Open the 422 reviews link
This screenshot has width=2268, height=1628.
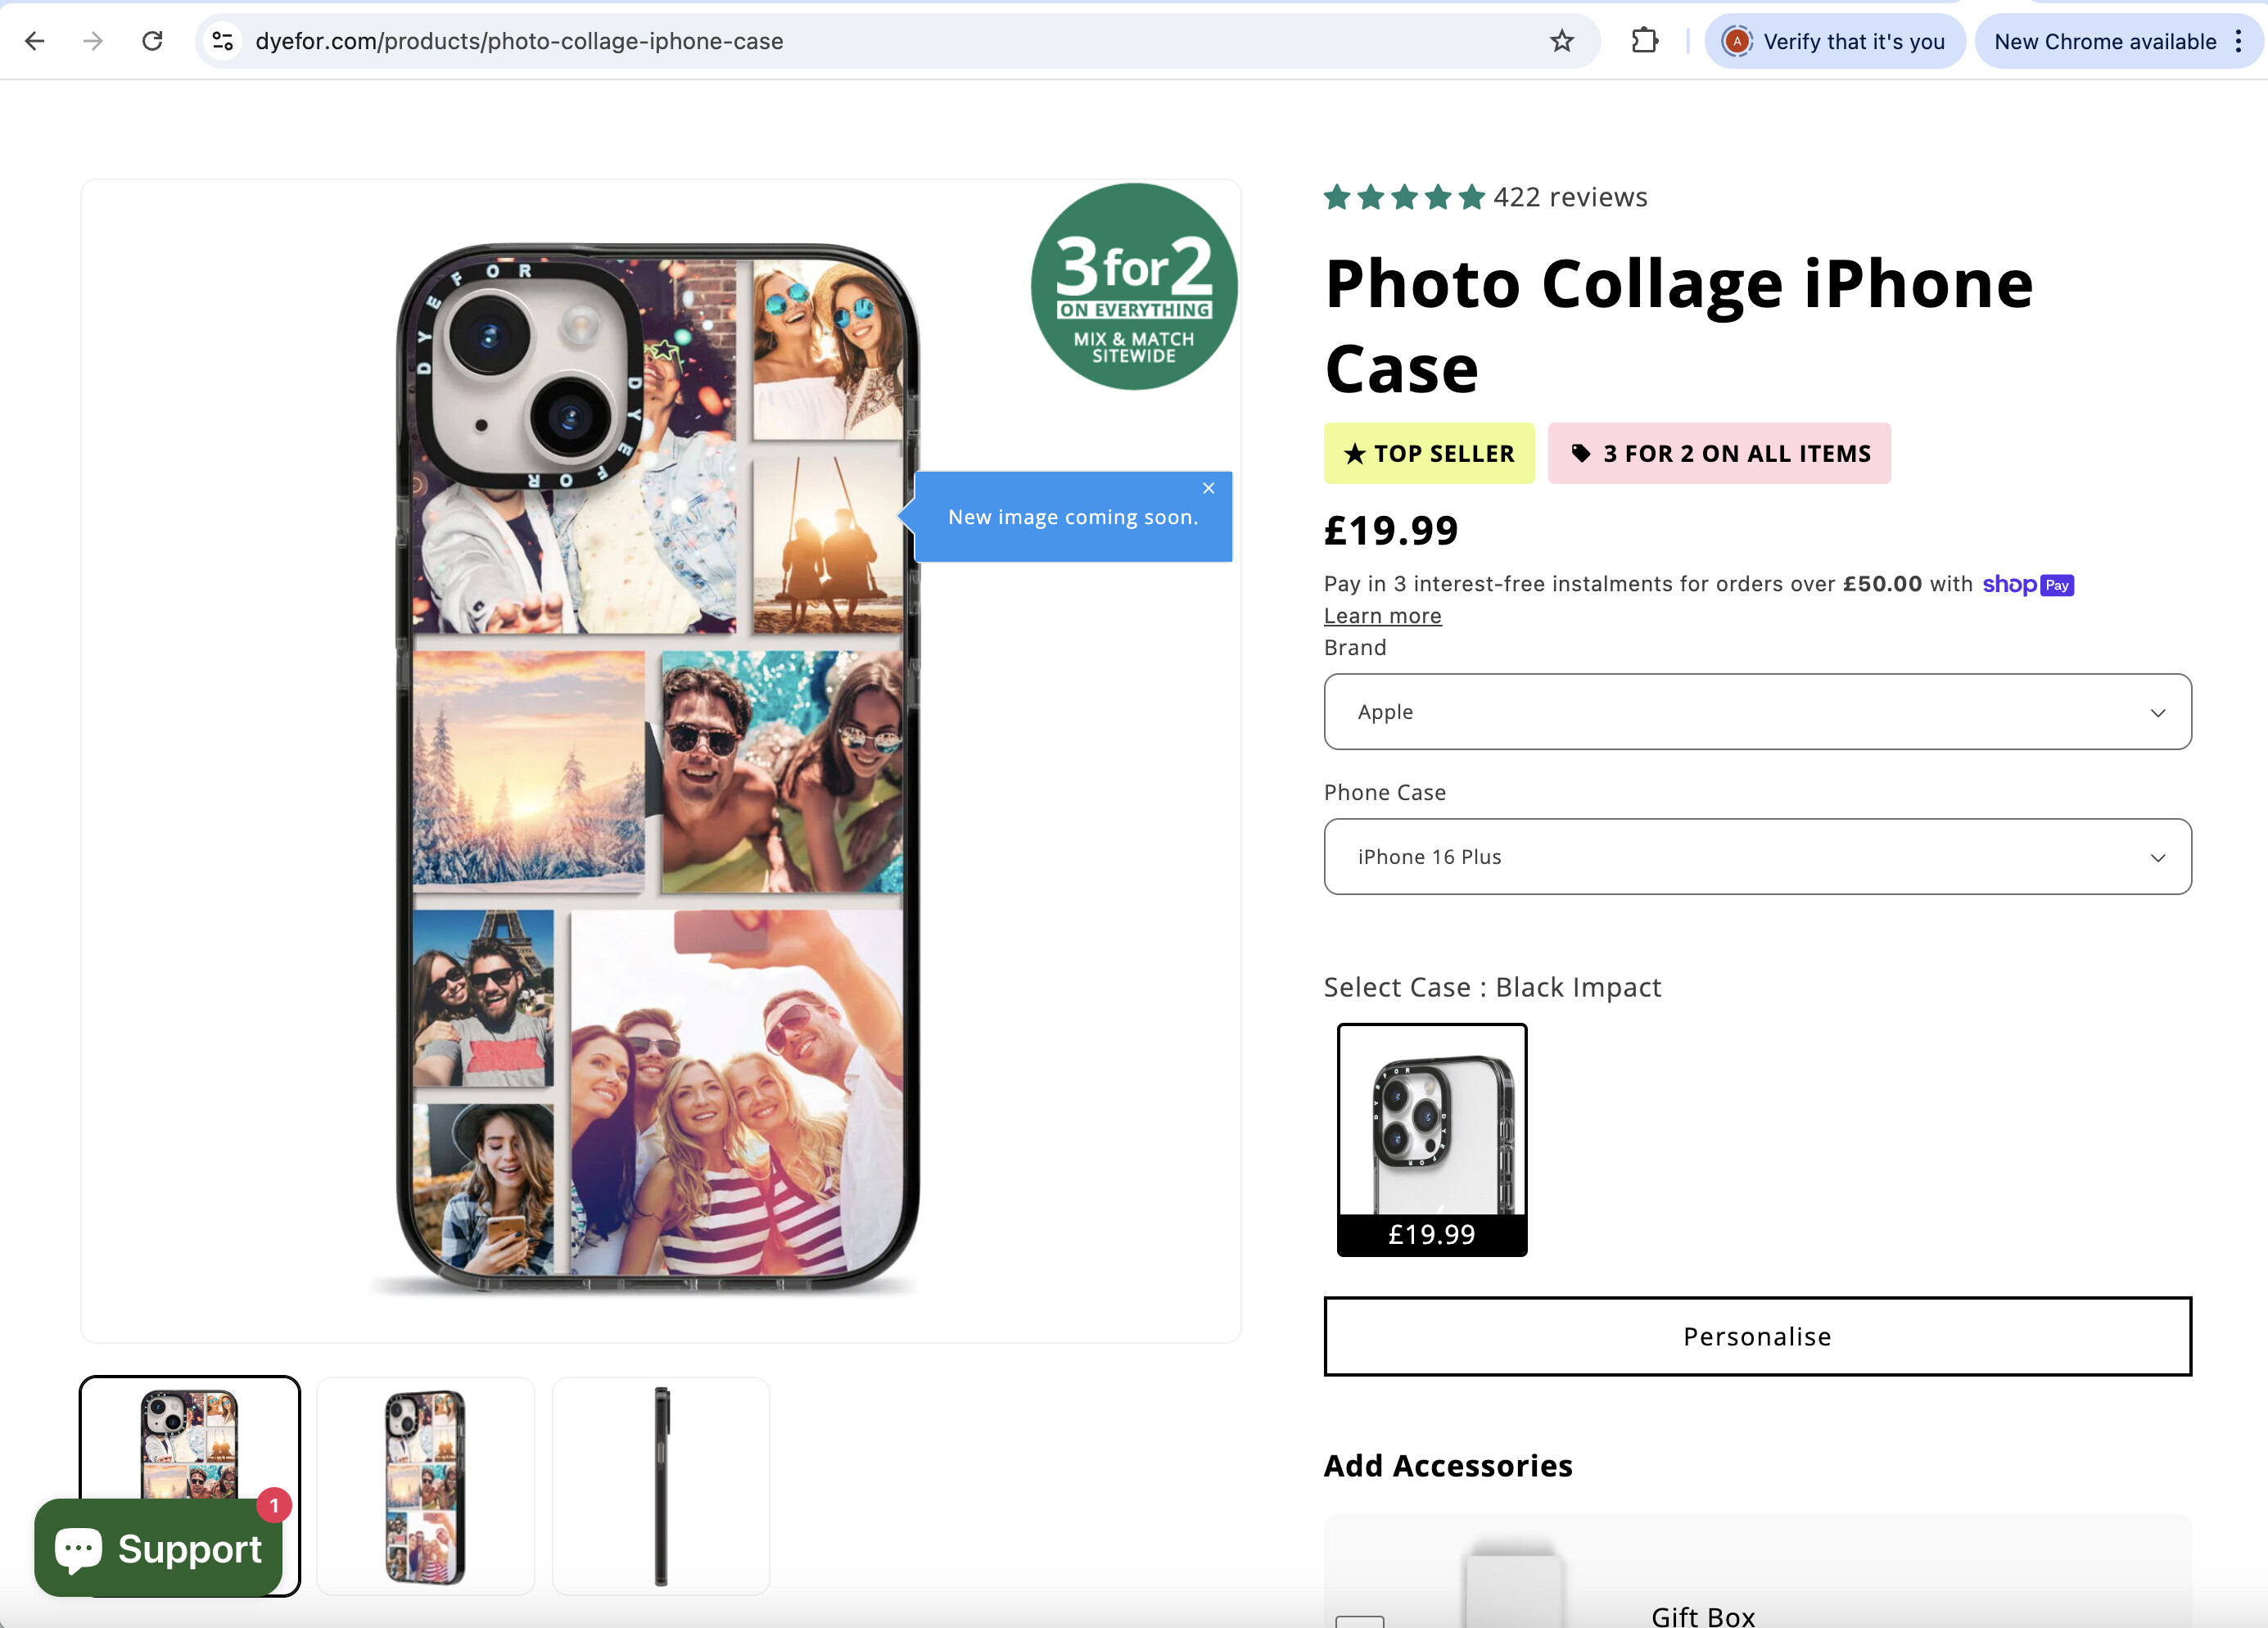pos(1569,197)
